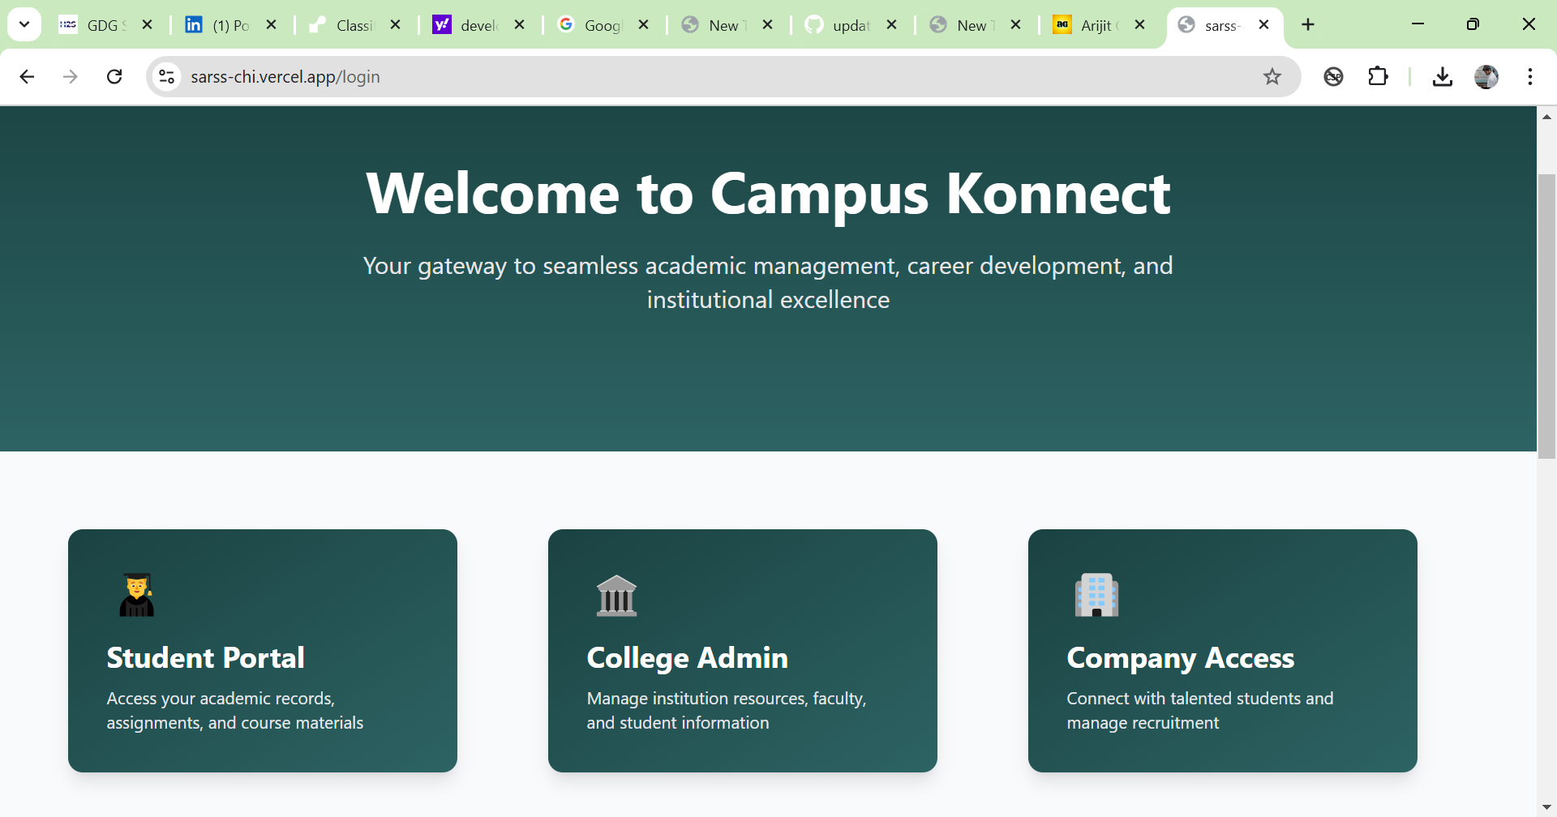Viewport: 1557px width, 817px height.
Task: Open the tab search dropdown arrow
Action: [24, 24]
